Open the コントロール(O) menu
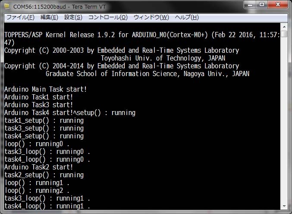292x214 pixels. pos(108,17)
